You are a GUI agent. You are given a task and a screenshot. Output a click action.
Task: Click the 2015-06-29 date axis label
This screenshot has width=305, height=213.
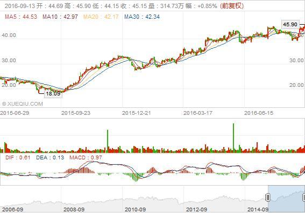tap(15, 113)
